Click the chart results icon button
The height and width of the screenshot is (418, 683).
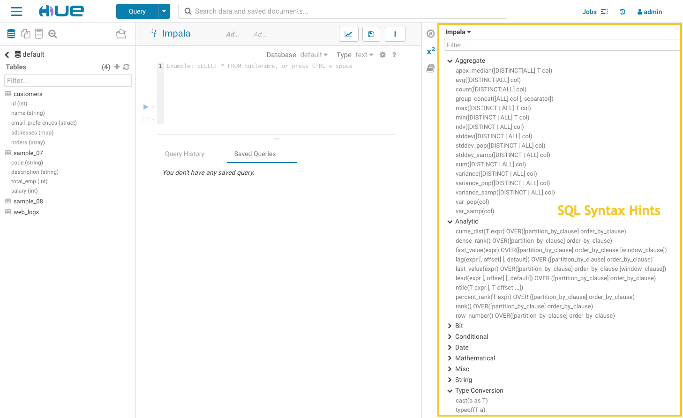pos(348,34)
